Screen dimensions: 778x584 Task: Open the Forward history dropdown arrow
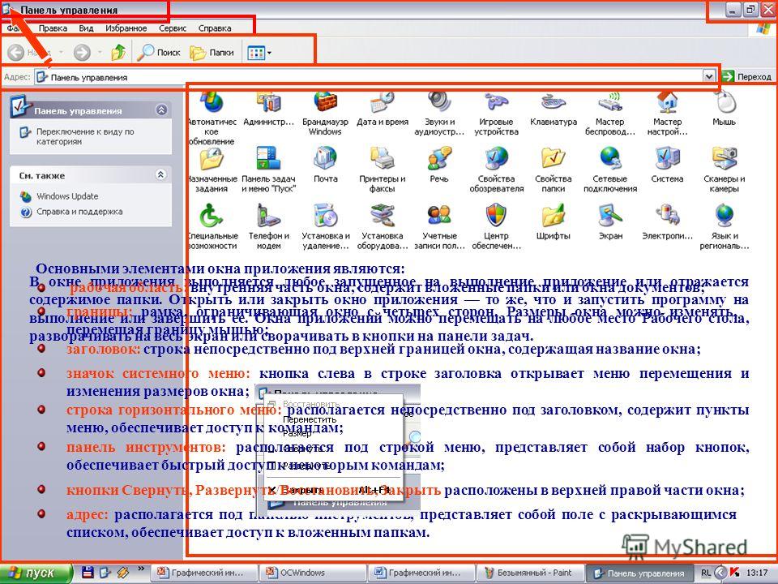click(x=100, y=52)
